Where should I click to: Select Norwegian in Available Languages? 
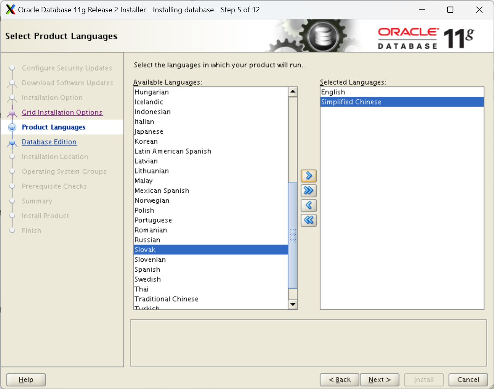[x=211, y=201]
